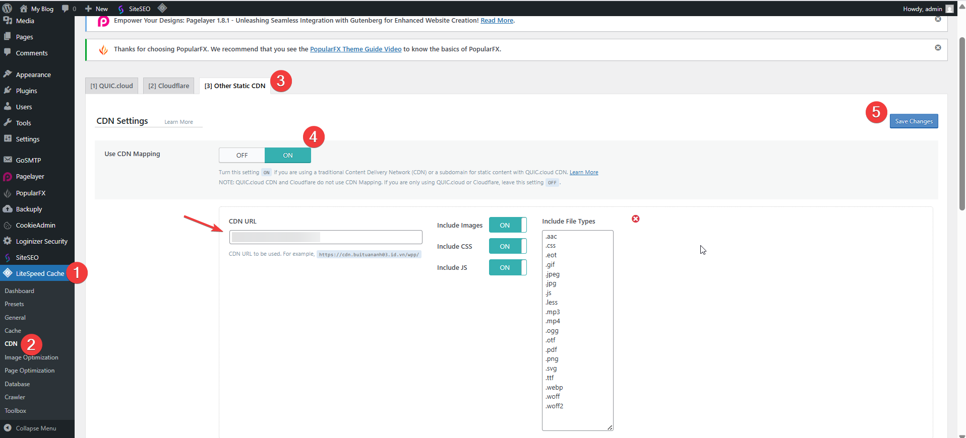Click the page vertical scrollbar
Image resolution: width=966 pixels, height=438 pixels.
click(962, 123)
